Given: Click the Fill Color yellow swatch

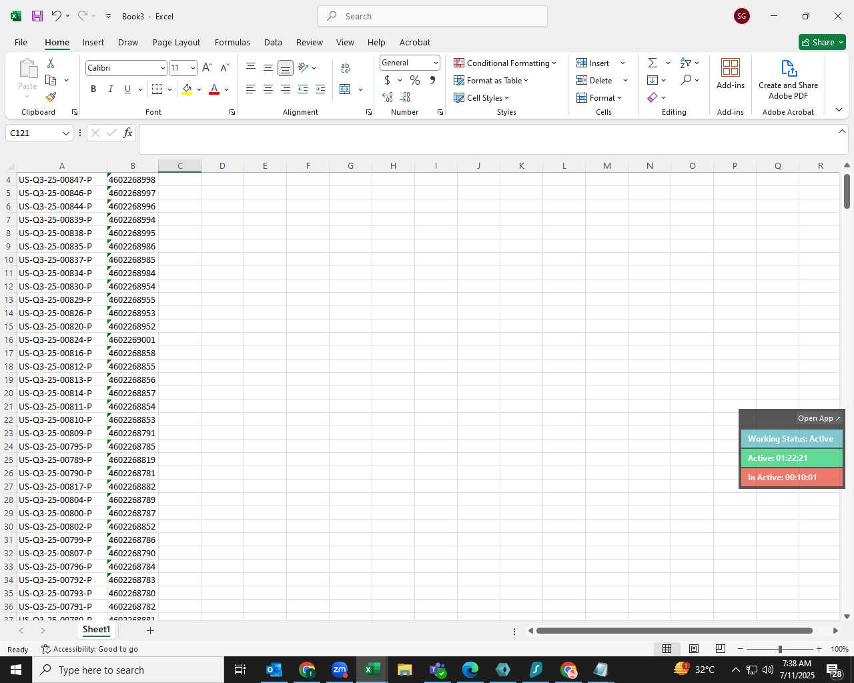Looking at the screenshot, I should pos(187,89).
